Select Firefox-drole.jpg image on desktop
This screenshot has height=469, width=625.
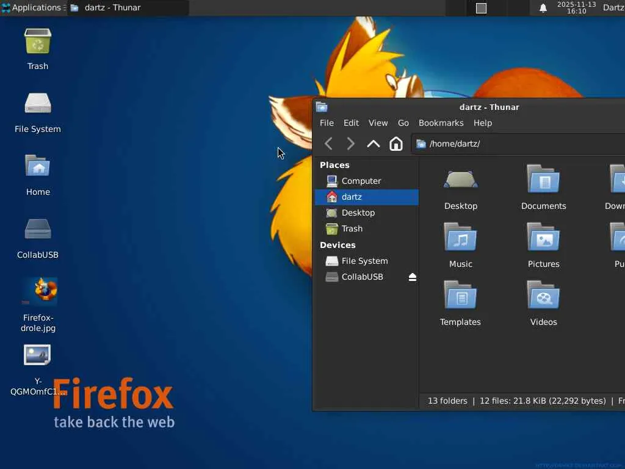point(39,291)
